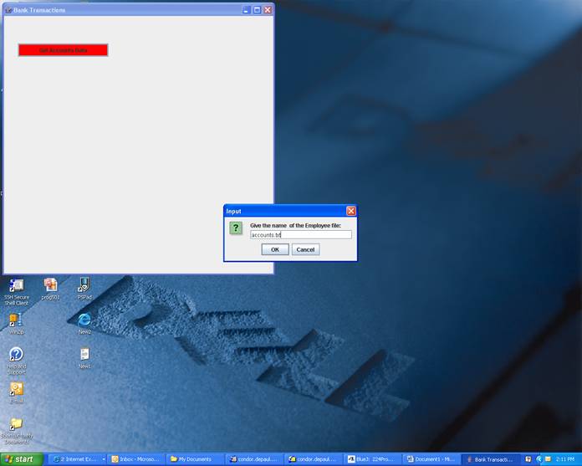The width and height of the screenshot is (582, 466).
Task: Open the Shortcut to My Documents folder
Action: 15,423
